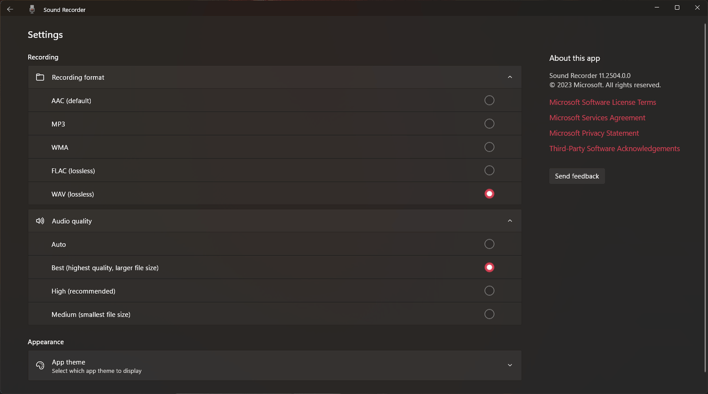Screen dimensions: 708x394
Task: Choose the MP3 format radio button
Action: [x=489, y=124]
